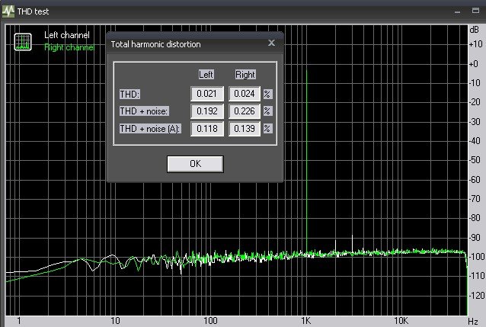The width and height of the screenshot is (486, 327).
Task: Click the Right THD value field
Action: click(x=245, y=94)
